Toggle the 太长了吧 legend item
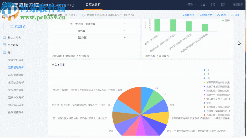The image size is (247, 140). coord(217,86)
